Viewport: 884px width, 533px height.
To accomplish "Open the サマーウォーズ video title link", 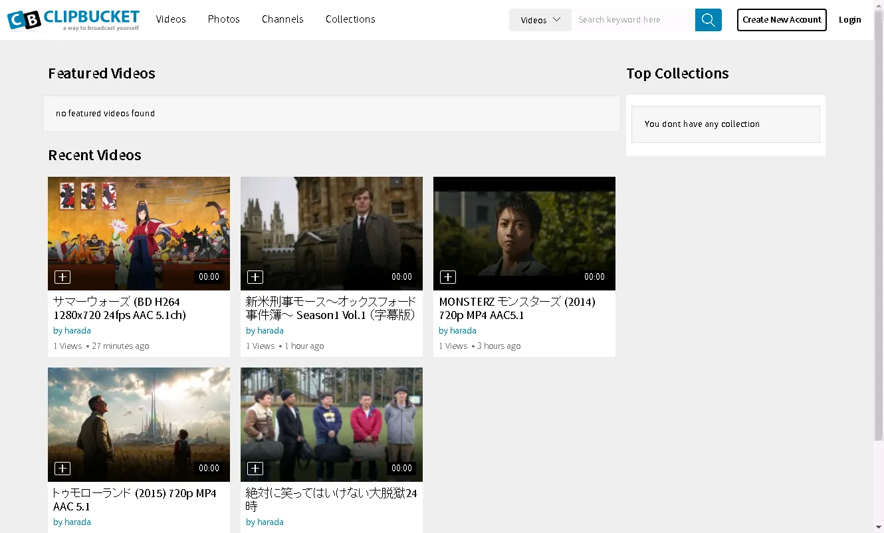I will point(120,308).
